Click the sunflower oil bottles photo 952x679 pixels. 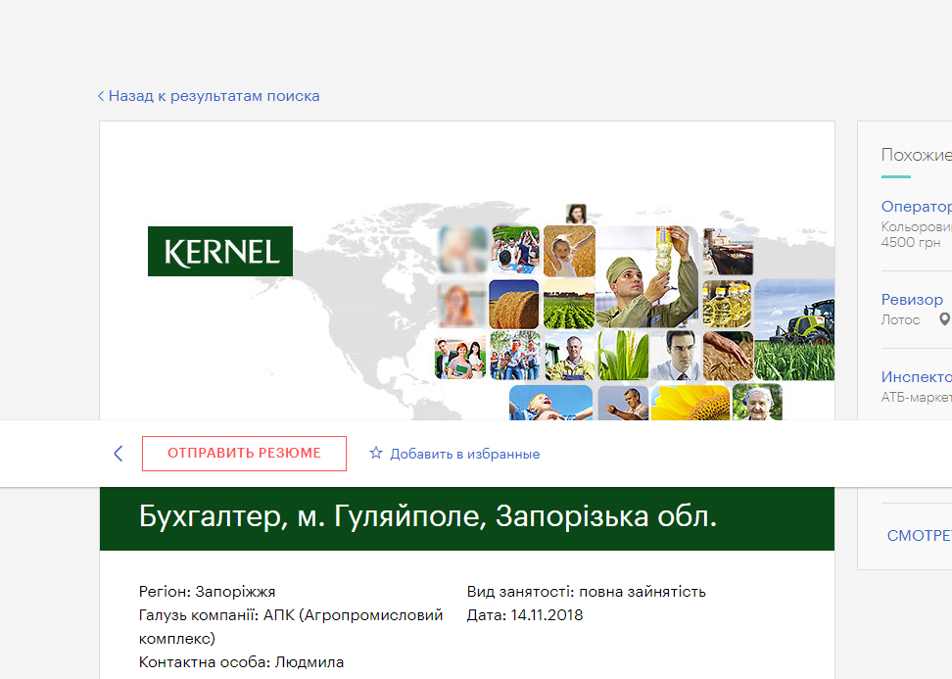726,304
